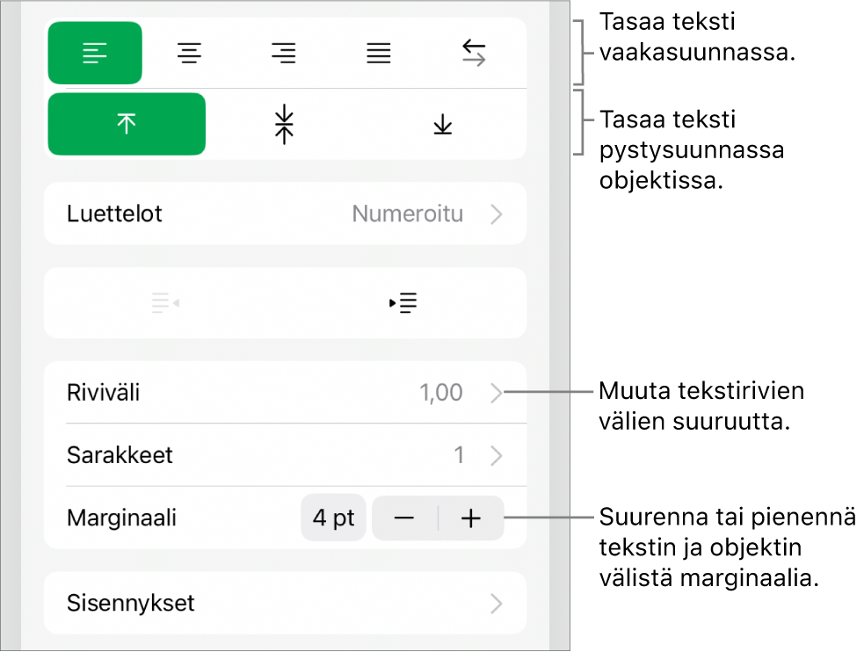Align text to bottom of object
Image resolution: width=864 pixels, height=652 pixels.
pyautogui.click(x=442, y=124)
